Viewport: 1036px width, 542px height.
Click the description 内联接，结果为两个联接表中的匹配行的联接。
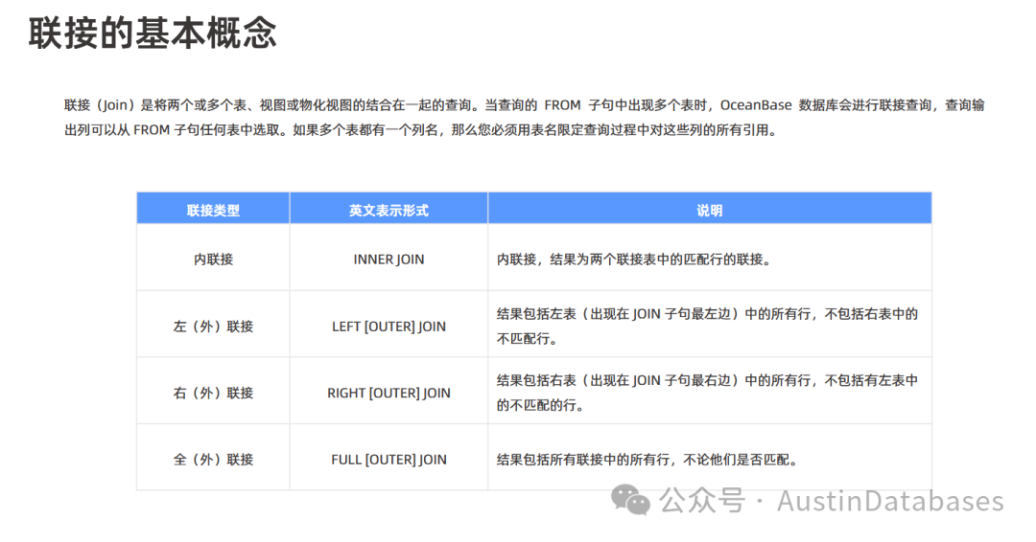click(x=635, y=260)
